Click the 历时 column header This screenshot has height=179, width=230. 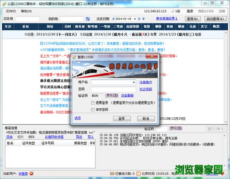68,27
